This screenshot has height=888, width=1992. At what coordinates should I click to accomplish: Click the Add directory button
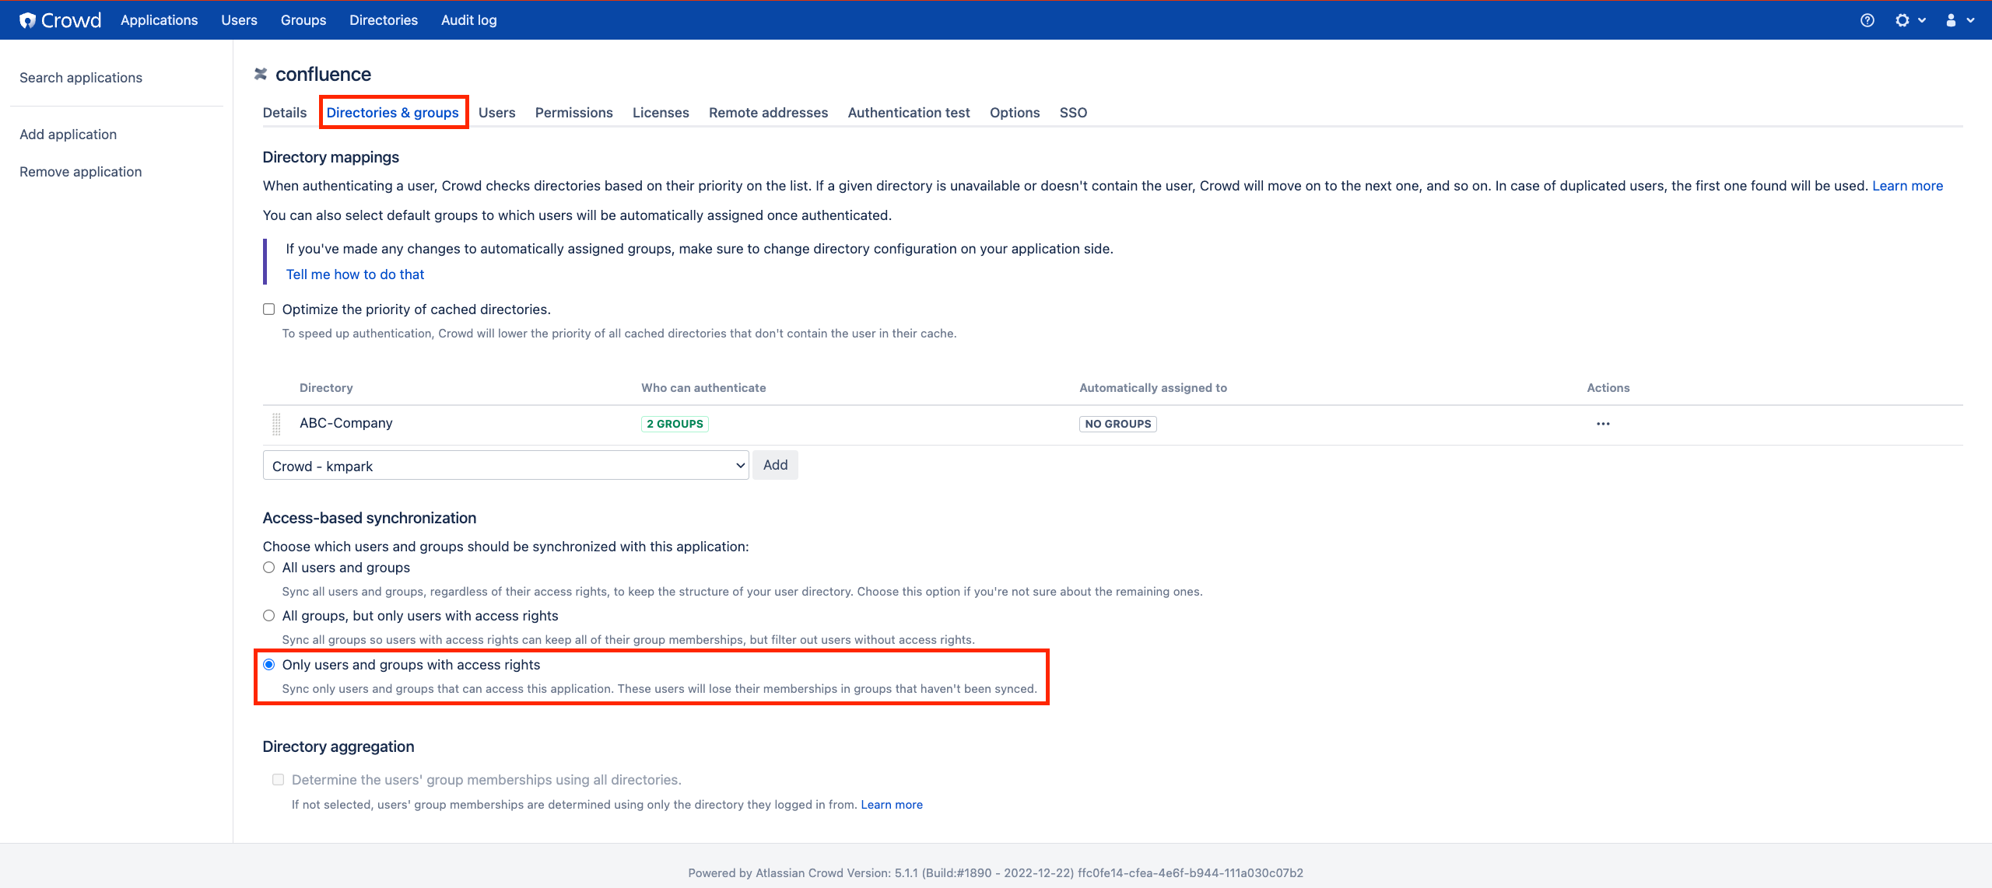click(x=775, y=465)
